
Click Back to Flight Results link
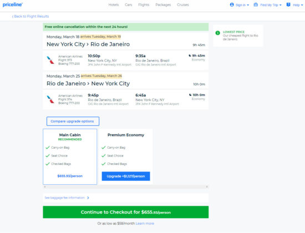30,16
